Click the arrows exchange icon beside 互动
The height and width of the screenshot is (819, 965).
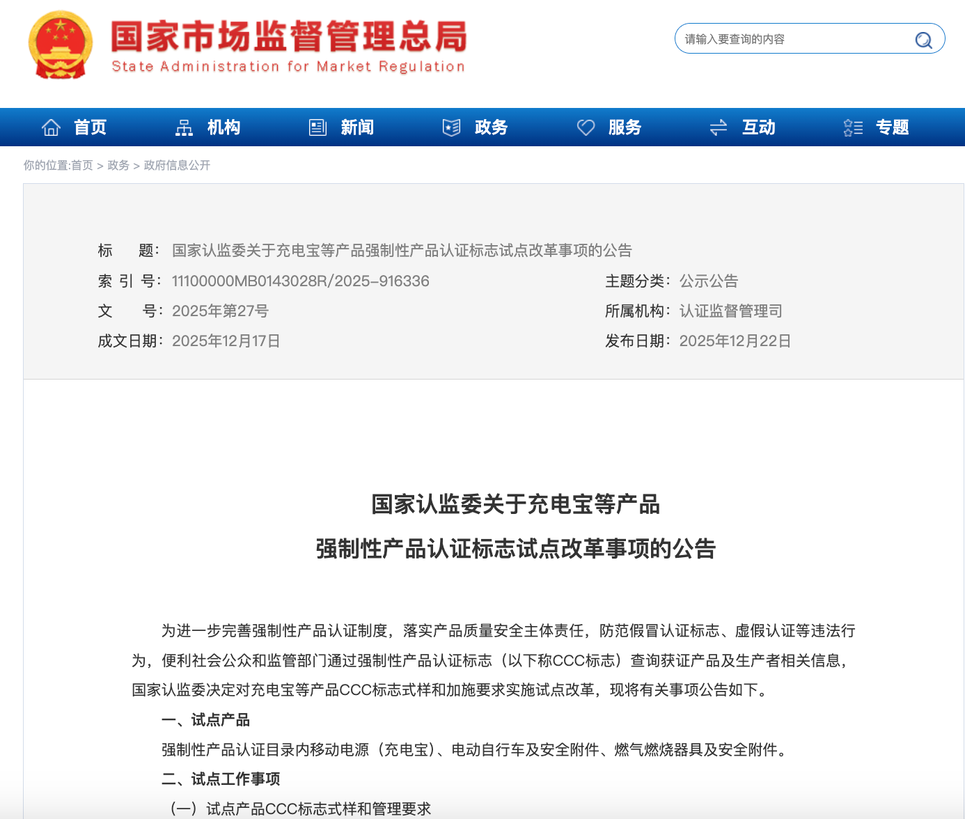click(x=719, y=127)
